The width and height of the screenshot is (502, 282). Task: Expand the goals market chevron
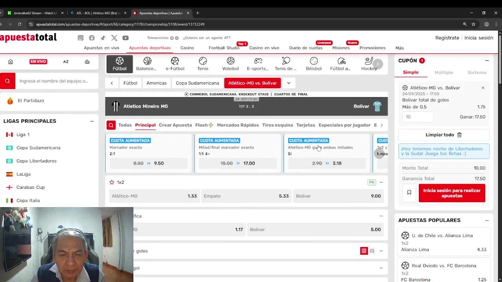[381, 251]
